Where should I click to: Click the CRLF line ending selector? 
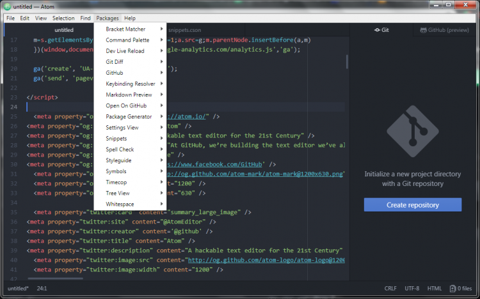pyautogui.click(x=390, y=288)
